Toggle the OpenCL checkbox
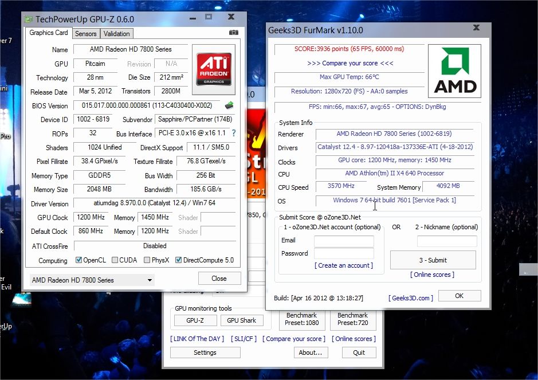 pyautogui.click(x=79, y=260)
